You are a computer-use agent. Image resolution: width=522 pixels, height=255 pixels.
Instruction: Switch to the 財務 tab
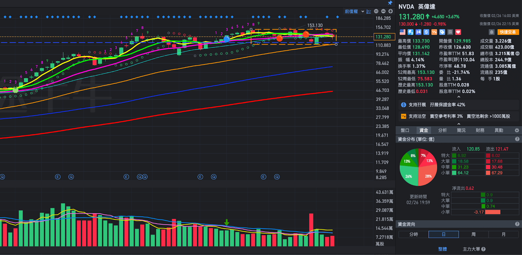480,130
